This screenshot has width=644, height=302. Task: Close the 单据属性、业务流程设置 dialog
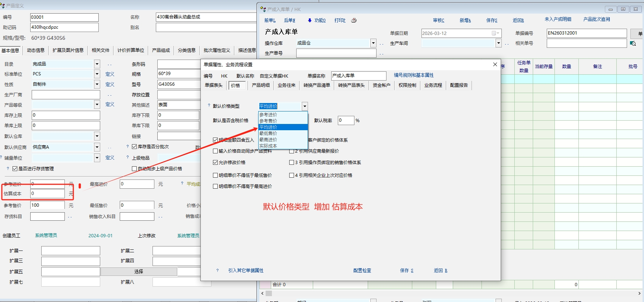495,64
